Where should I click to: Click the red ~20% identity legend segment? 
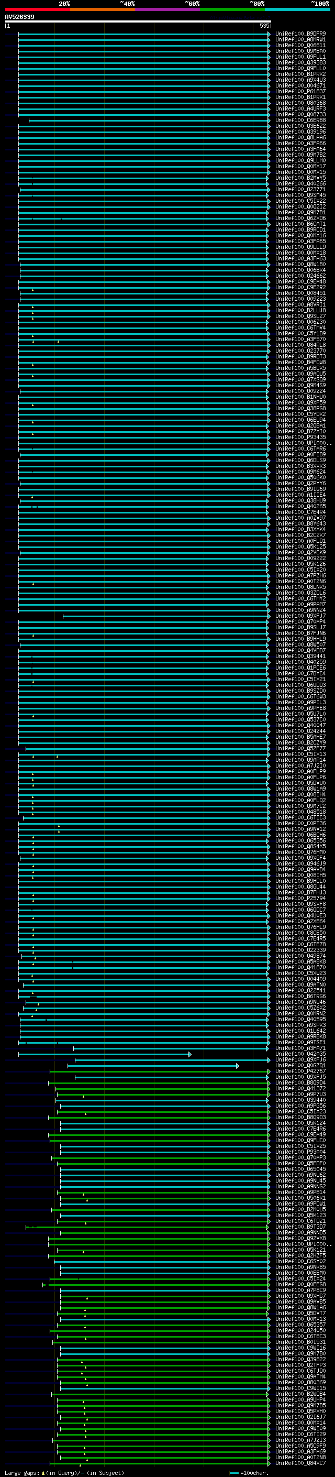pos(37,9)
